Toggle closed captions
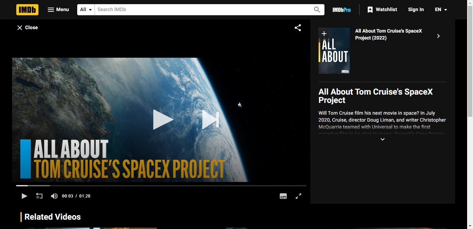The width and height of the screenshot is (473, 229). click(x=283, y=196)
